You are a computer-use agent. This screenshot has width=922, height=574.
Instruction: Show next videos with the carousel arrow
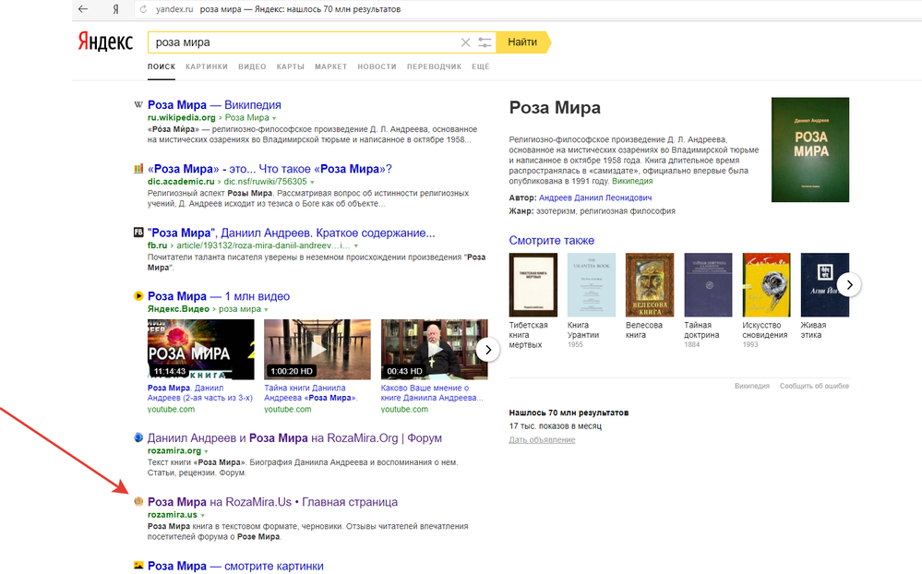point(487,350)
